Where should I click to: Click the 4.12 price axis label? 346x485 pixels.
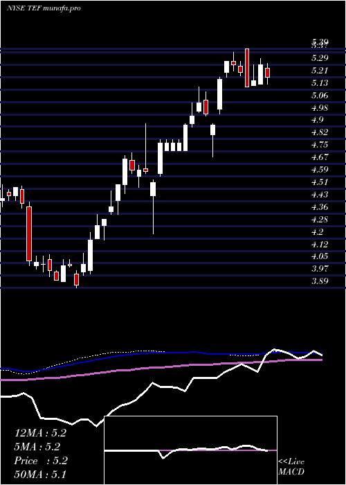tap(320, 244)
